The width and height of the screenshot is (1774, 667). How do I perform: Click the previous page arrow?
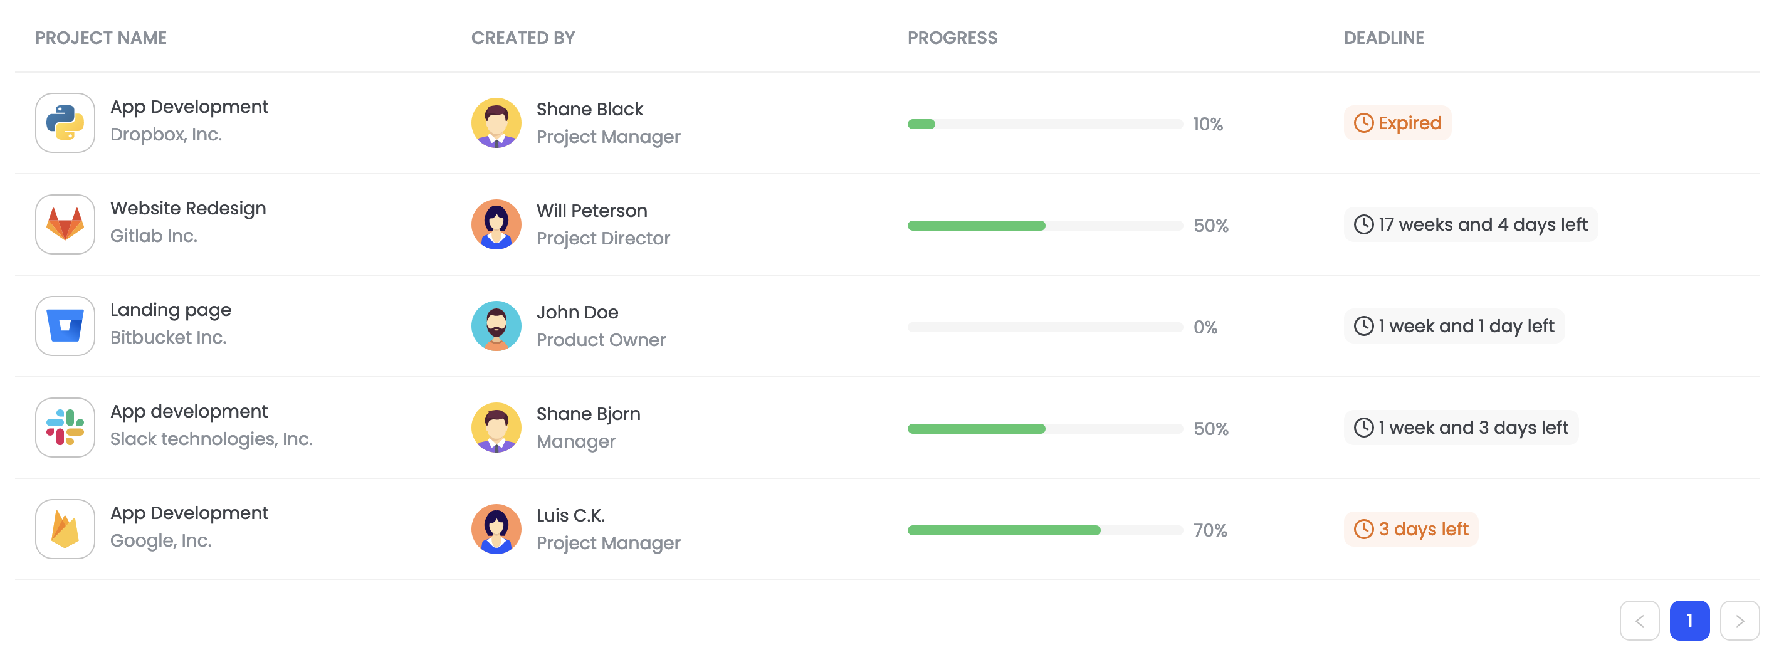coord(1639,619)
